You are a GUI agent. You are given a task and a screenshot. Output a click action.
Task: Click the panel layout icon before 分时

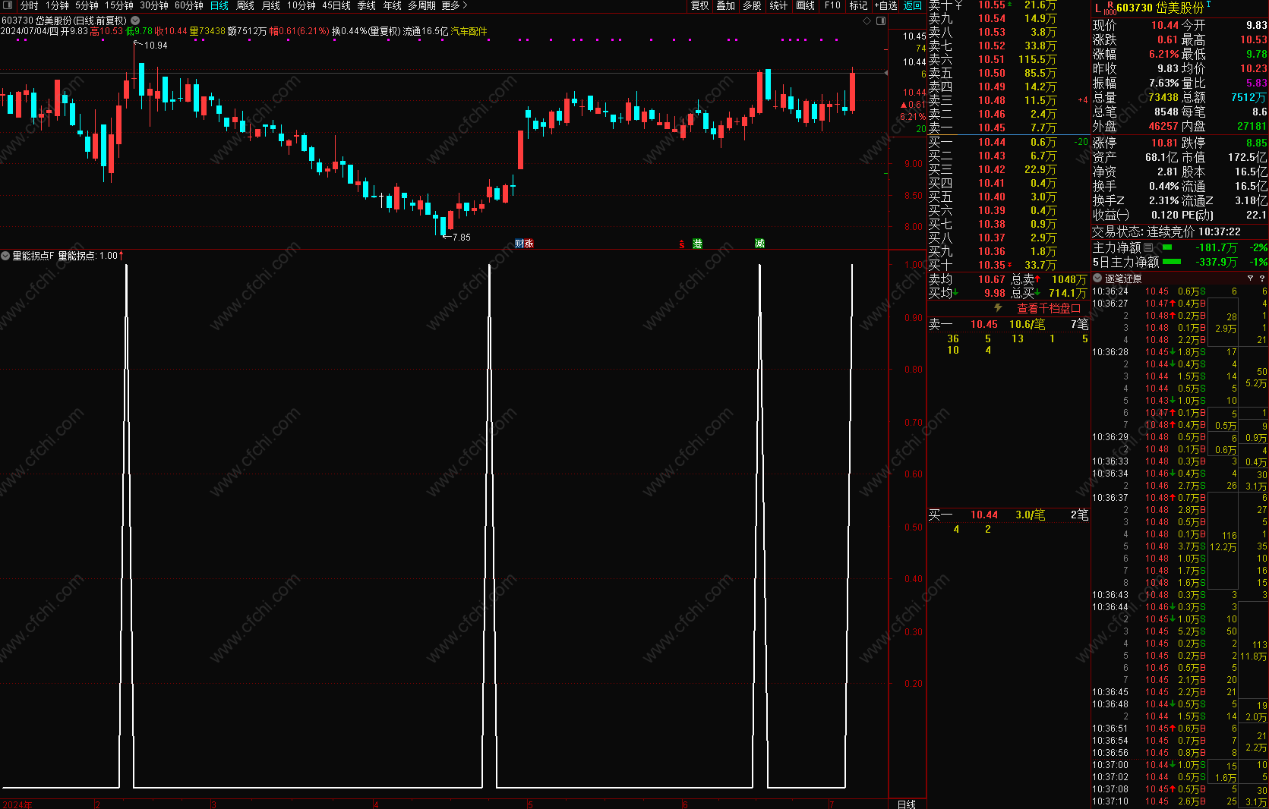(8, 5)
